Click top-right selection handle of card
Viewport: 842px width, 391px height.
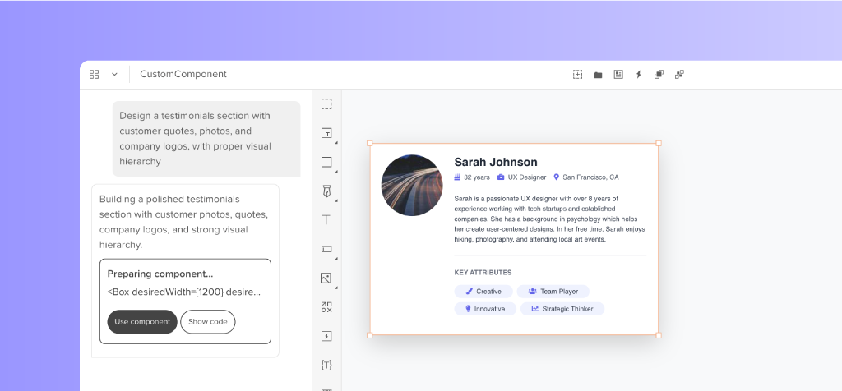pyautogui.click(x=659, y=143)
